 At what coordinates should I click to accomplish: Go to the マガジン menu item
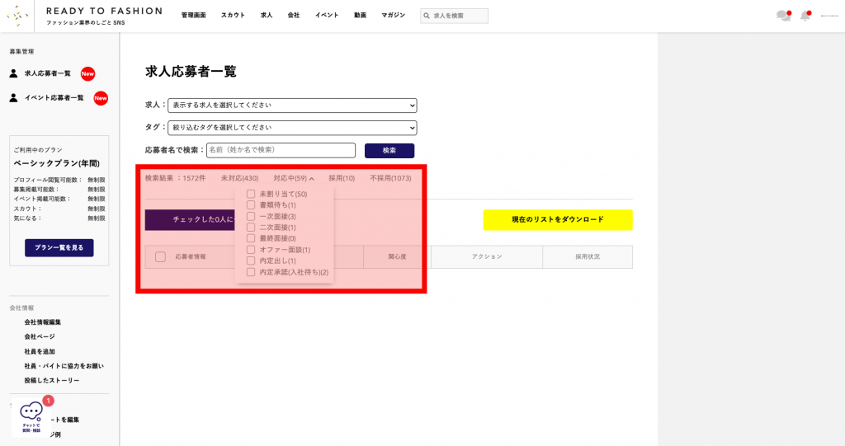click(393, 16)
